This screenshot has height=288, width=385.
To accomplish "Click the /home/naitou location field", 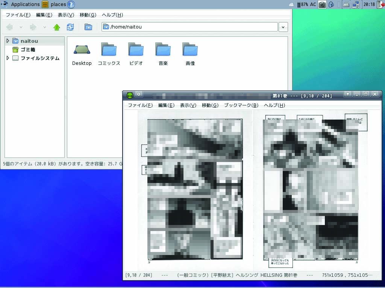I will click(189, 27).
